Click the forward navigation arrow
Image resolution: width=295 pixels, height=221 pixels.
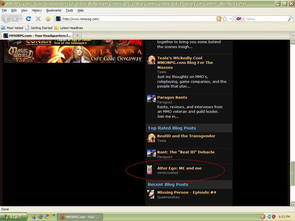14,19
